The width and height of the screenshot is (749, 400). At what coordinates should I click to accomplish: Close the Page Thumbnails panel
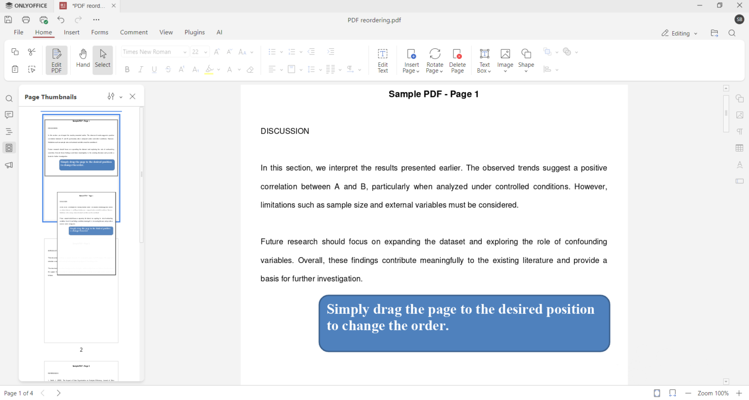tap(132, 96)
